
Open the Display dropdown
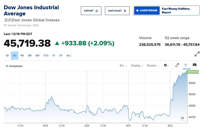(137, 66)
